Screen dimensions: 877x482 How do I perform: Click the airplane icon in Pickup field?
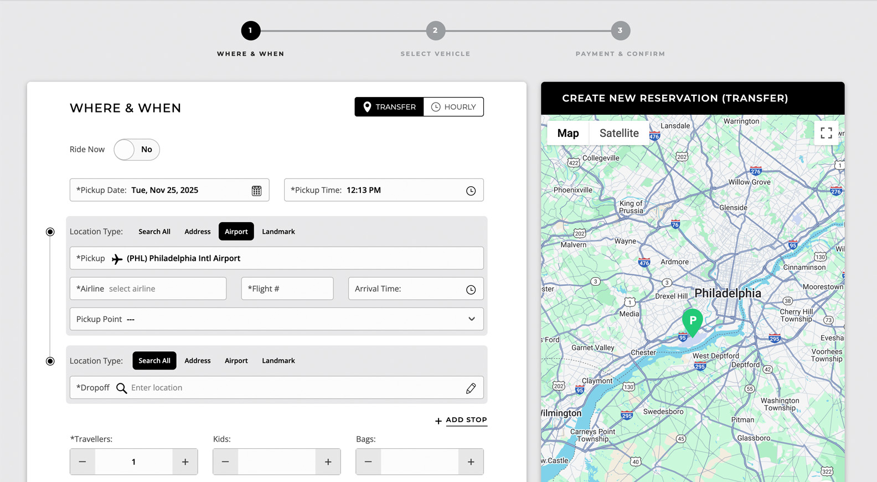117,259
